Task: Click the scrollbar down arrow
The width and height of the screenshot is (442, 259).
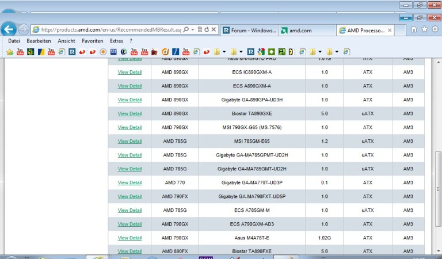Action: click(x=439, y=251)
